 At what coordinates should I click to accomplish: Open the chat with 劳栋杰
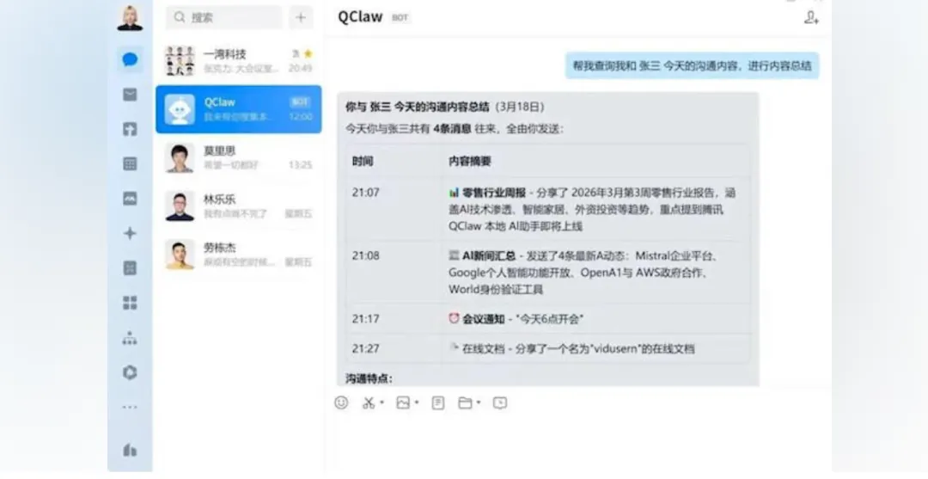click(x=239, y=255)
